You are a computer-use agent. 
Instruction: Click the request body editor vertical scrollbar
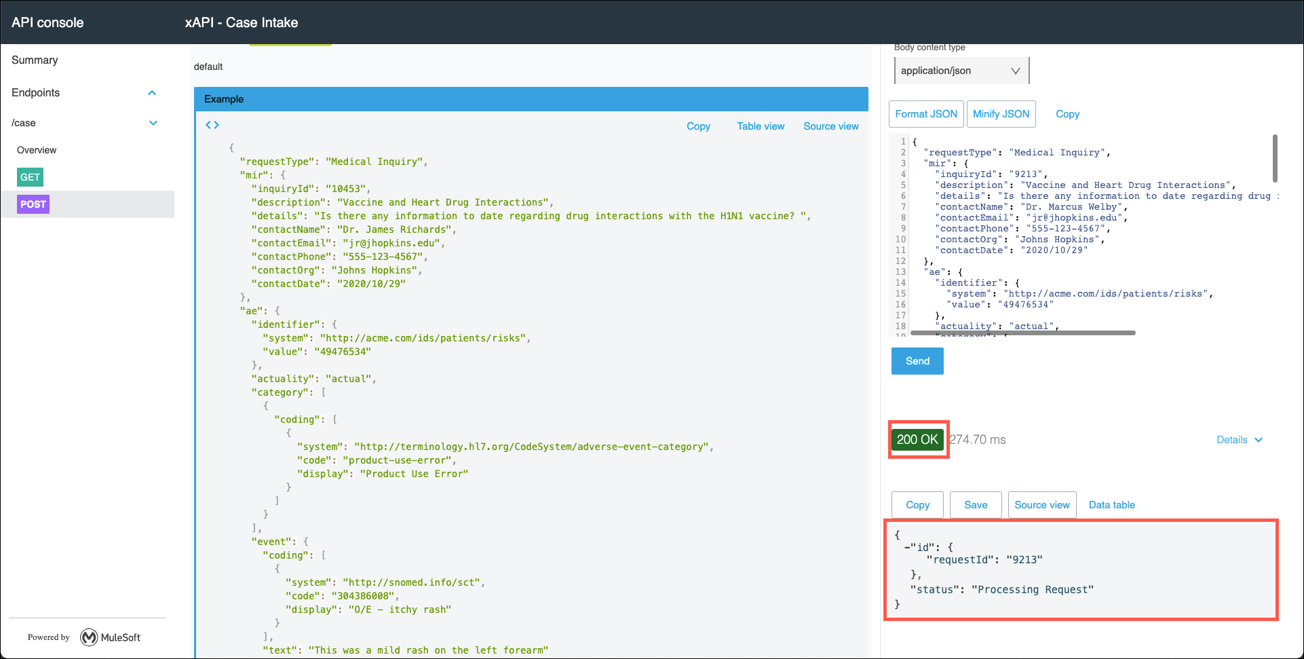(1275, 159)
